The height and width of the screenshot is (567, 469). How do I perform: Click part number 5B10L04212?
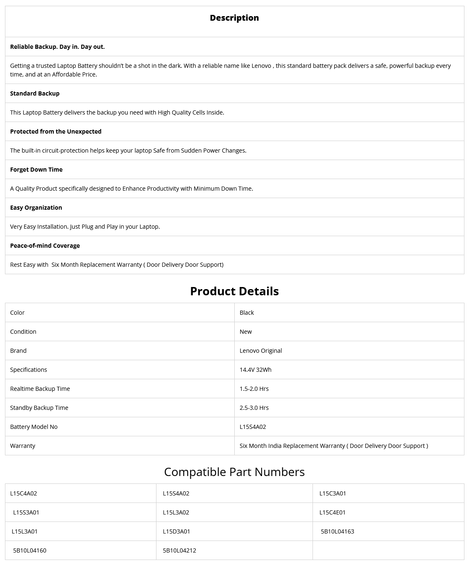(x=180, y=550)
